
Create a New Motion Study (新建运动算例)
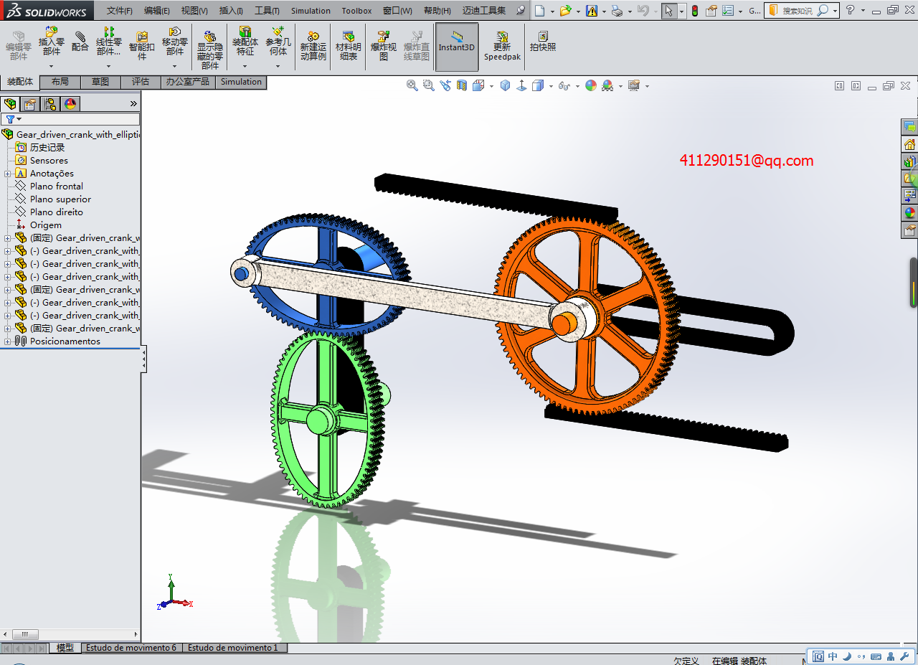[x=313, y=46]
